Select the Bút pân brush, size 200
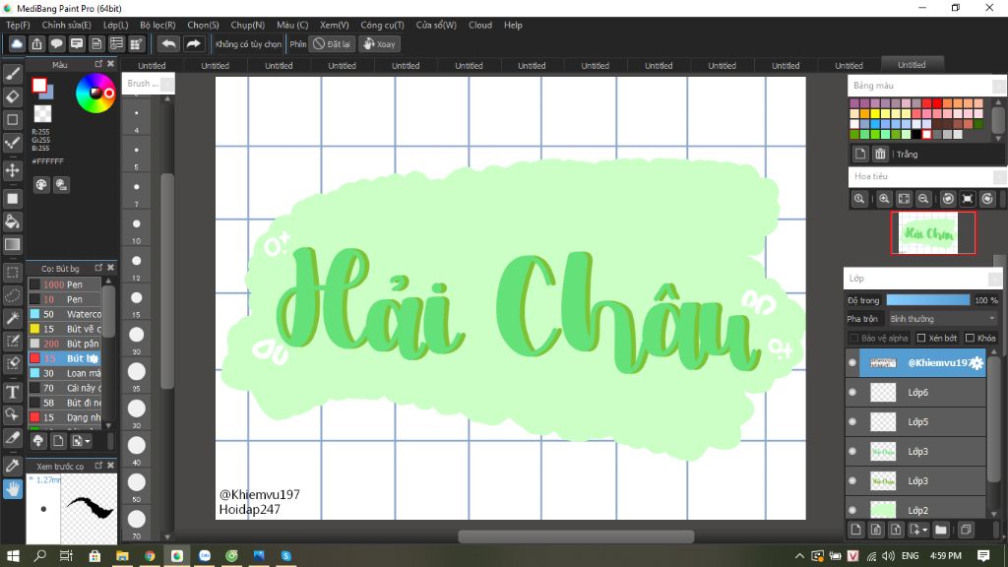Image resolution: width=1008 pixels, height=567 pixels. pyautogui.click(x=64, y=344)
